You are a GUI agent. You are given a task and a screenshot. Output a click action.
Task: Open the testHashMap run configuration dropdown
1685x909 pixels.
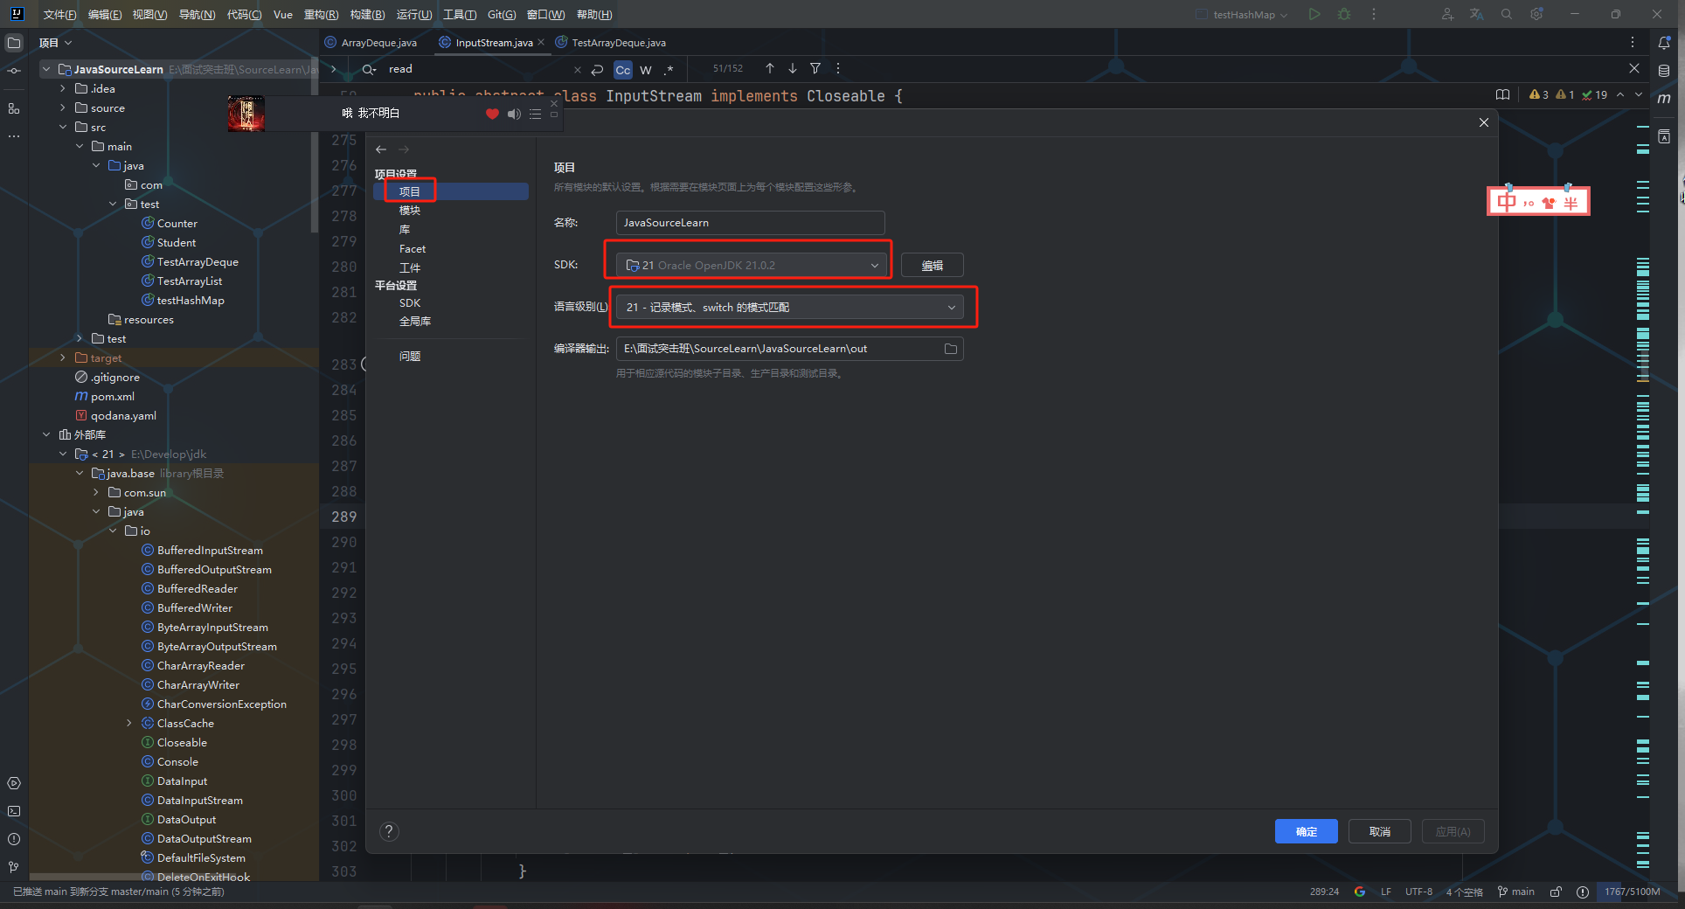1242,15
